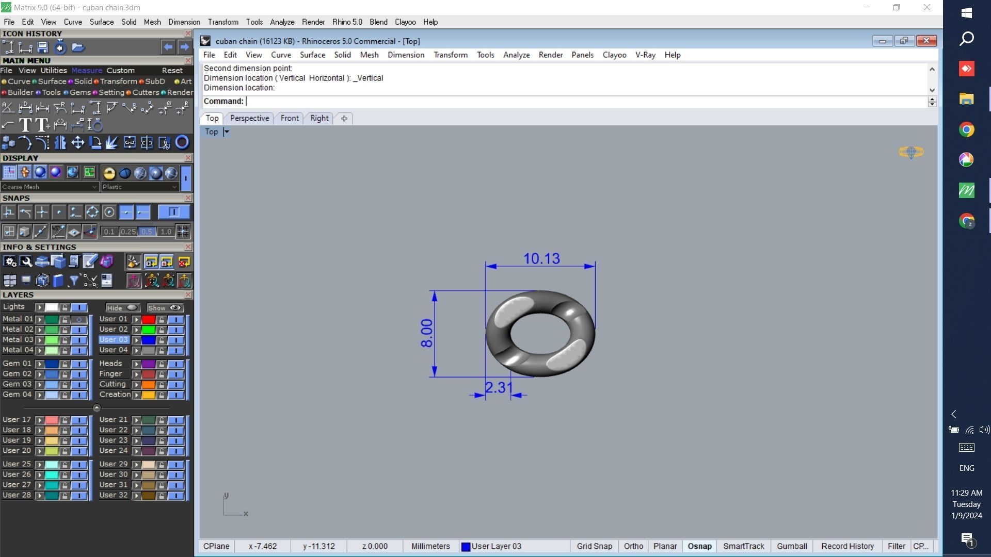Click the red User 01 color swatch
Viewport: 991px width, 557px height.
click(148, 319)
